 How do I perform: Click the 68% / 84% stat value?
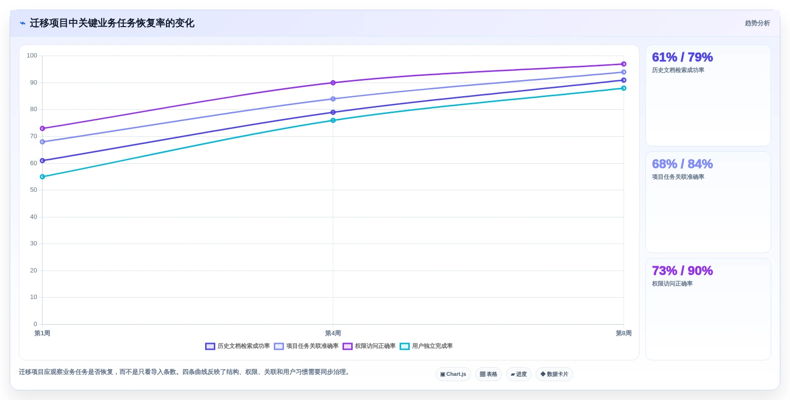pos(682,164)
